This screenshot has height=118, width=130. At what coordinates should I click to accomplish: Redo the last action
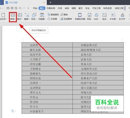coord(24,8)
